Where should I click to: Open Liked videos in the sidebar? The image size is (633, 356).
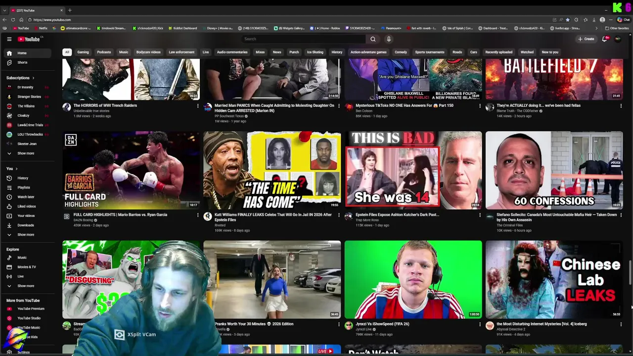click(27, 206)
